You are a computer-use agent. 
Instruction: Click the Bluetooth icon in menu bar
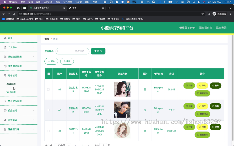pos(165,2)
